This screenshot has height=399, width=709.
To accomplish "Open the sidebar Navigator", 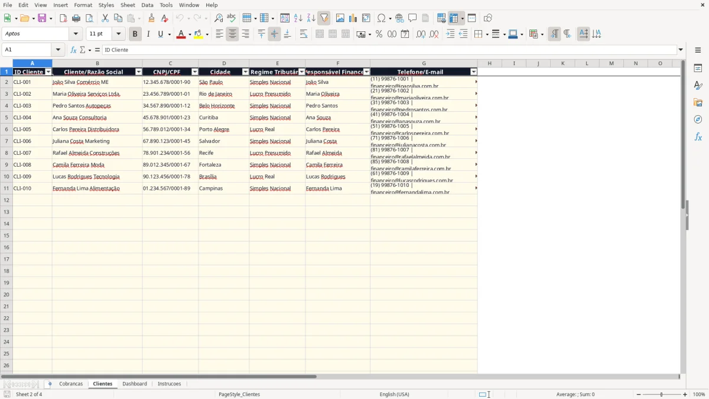I will point(698,120).
